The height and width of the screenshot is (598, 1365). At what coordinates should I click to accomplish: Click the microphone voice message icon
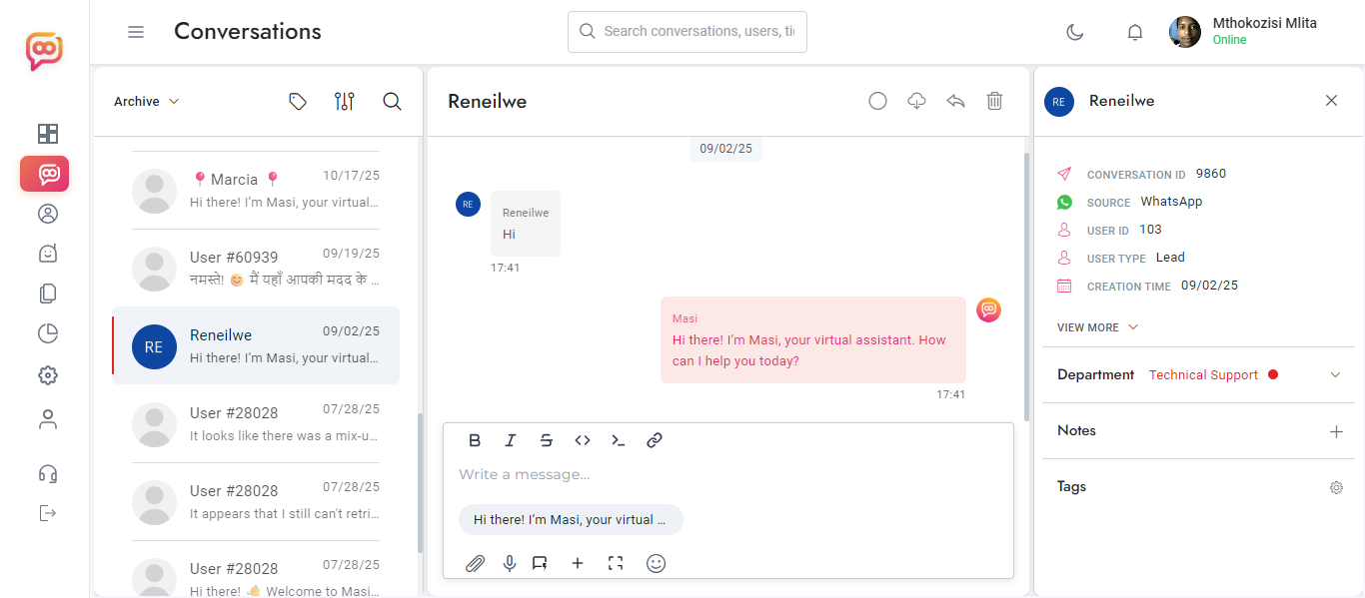click(x=510, y=563)
